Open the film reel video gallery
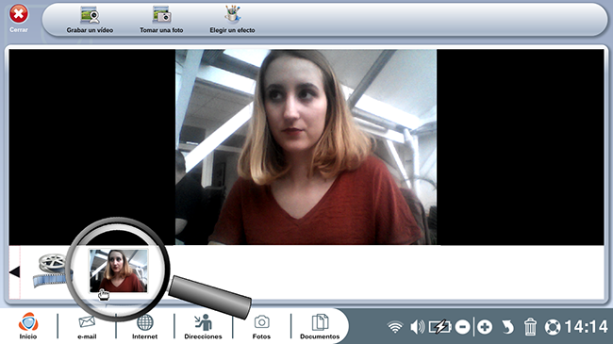613x344 pixels. [51, 270]
